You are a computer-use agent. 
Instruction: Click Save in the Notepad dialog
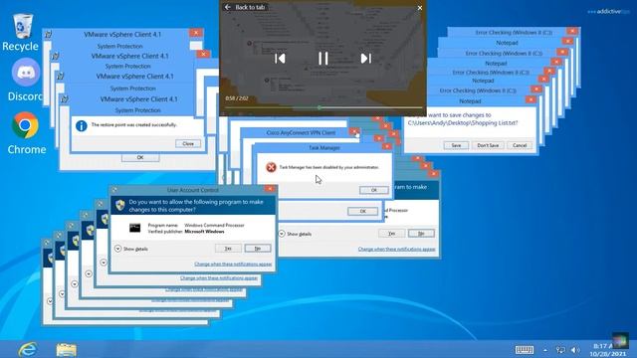tap(456, 145)
